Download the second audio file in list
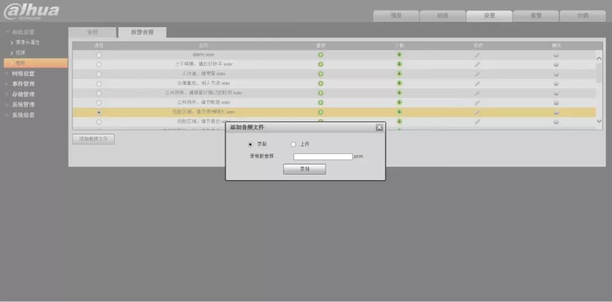612x302 pixels. pyautogui.click(x=399, y=64)
